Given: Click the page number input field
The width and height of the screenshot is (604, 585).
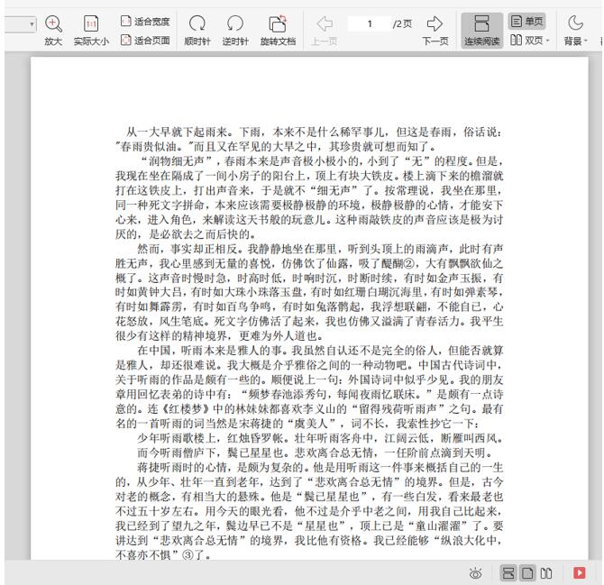Looking at the screenshot, I should click(370, 23).
